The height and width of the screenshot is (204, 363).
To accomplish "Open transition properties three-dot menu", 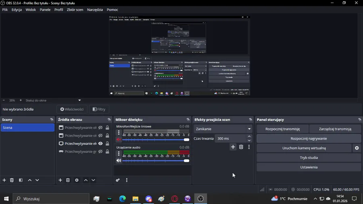I will click(249, 147).
